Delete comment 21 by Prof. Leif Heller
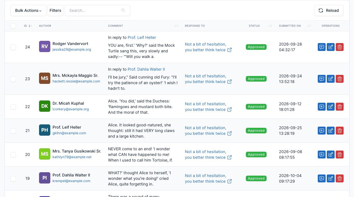The width and height of the screenshot is (354, 197). pos(340,131)
